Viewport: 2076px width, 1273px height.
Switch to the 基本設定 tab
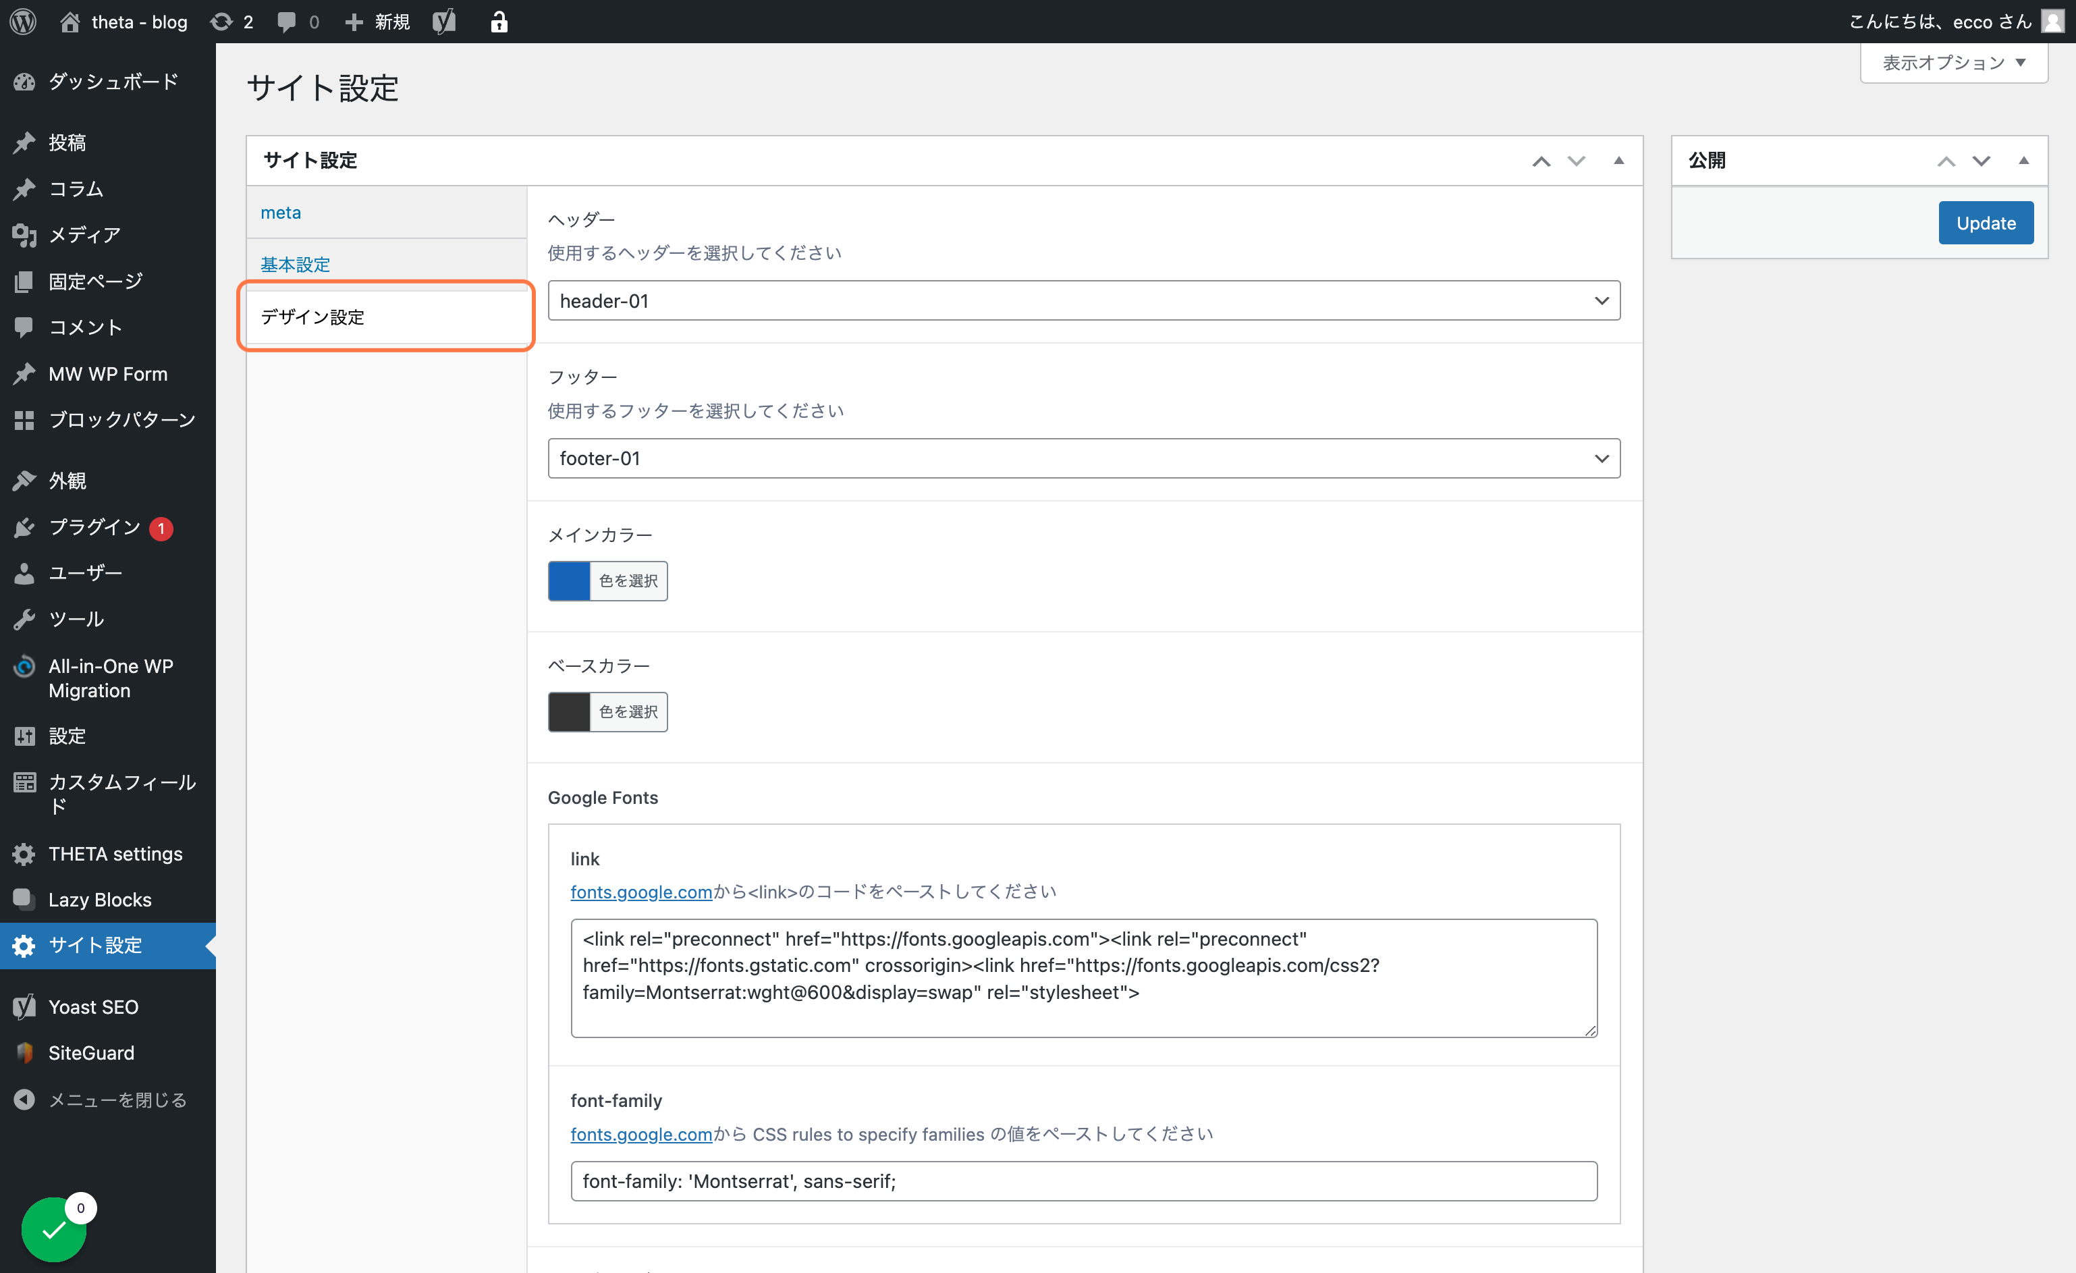tap(295, 265)
